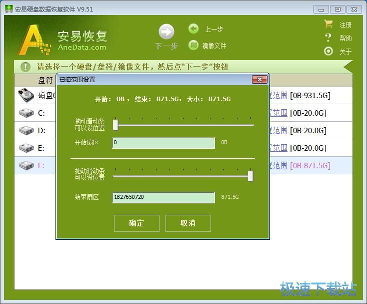Click the green back arrow icon
Image resolution: width=367 pixels, height=304 pixels.
(x=193, y=29)
